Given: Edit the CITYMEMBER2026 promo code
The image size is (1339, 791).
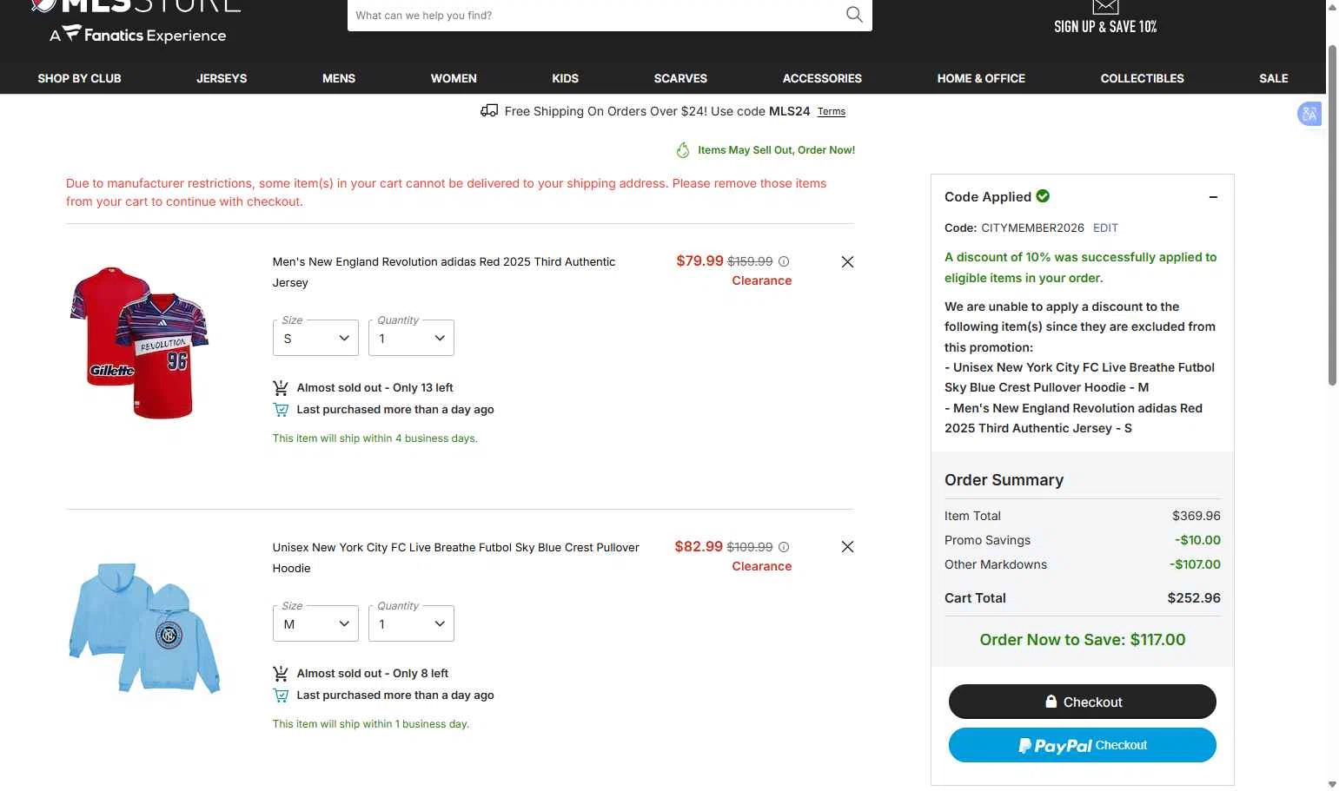Looking at the screenshot, I should point(1105,227).
